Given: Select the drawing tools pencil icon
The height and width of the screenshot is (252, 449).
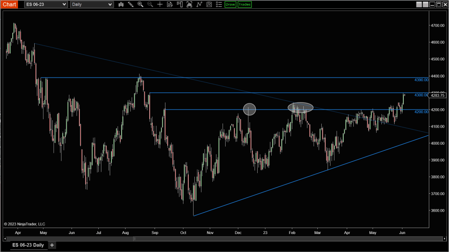Looking at the screenshot, I should (131, 4).
